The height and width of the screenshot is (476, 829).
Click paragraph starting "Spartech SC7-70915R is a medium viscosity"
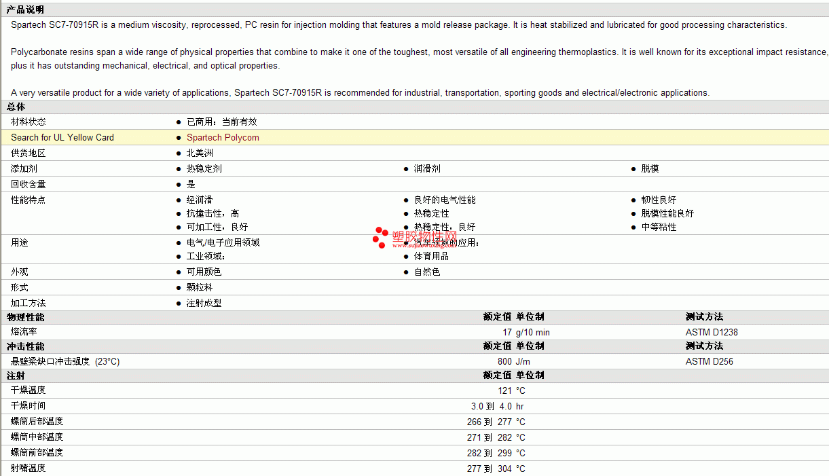pyautogui.click(x=399, y=25)
